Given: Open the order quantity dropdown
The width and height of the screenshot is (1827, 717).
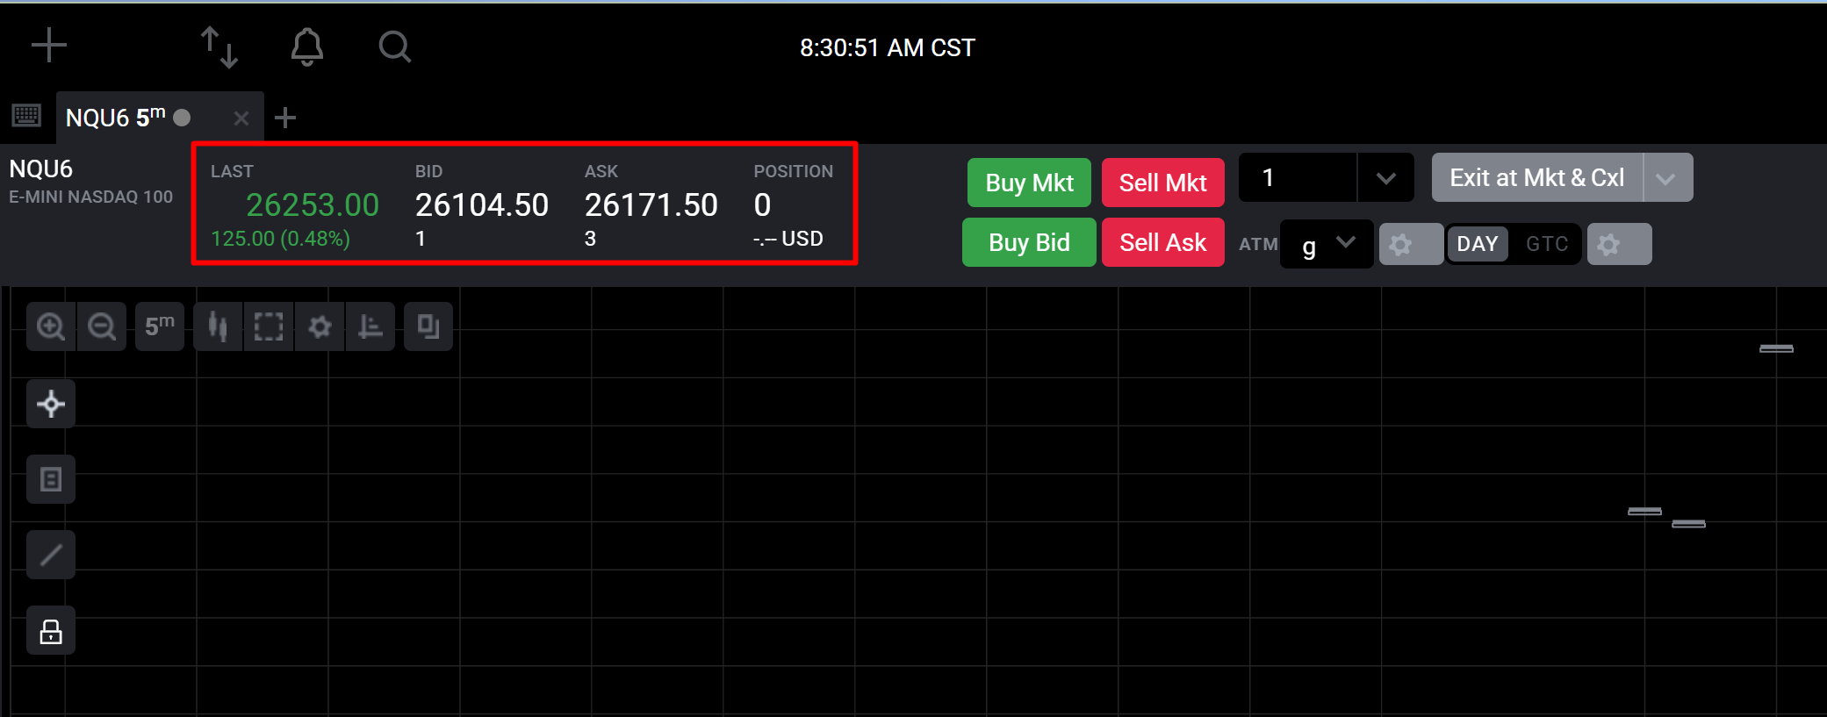Looking at the screenshot, I should coord(1385,177).
